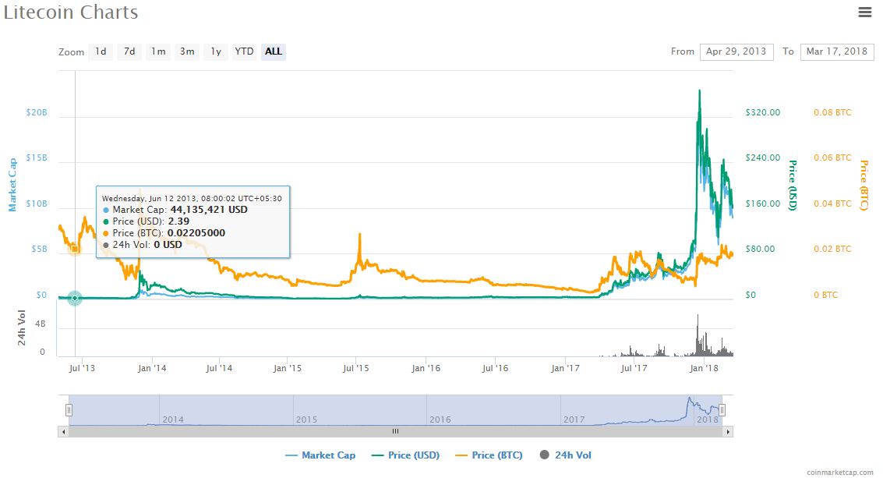Click the $320.00 price axis label
Viewport: 883px width, 478px height.
click(x=762, y=112)
